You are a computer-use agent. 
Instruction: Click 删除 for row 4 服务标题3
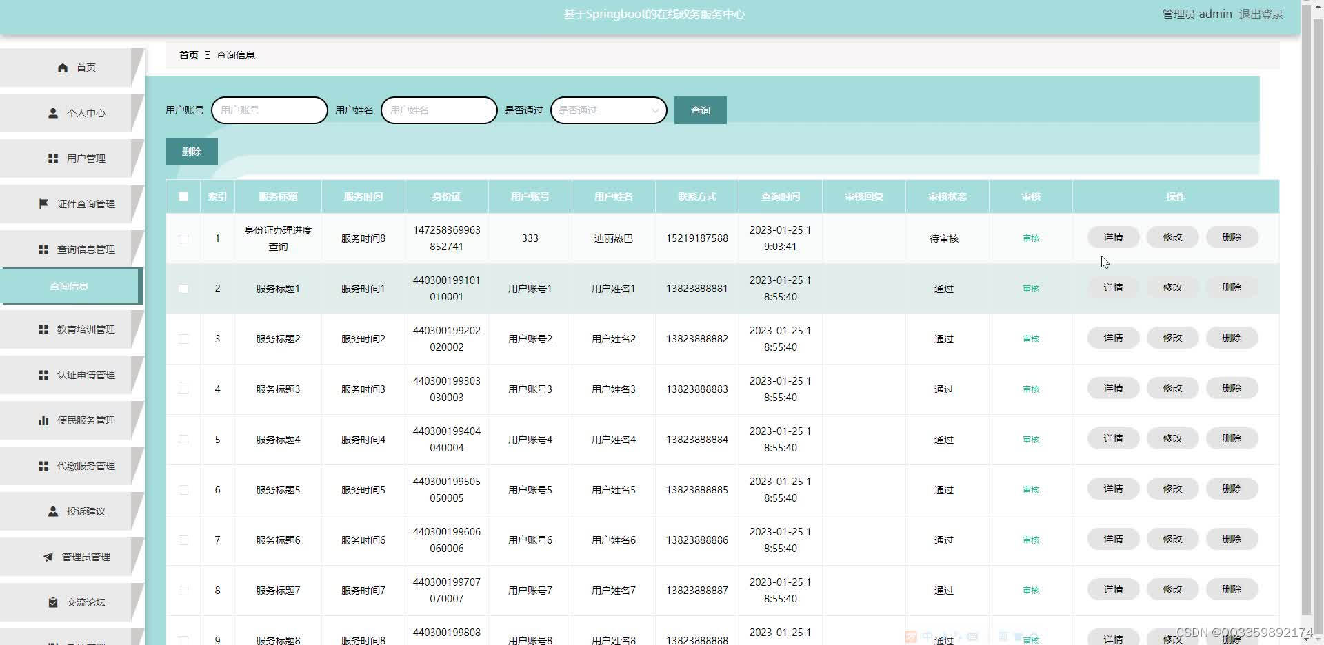1232,388
